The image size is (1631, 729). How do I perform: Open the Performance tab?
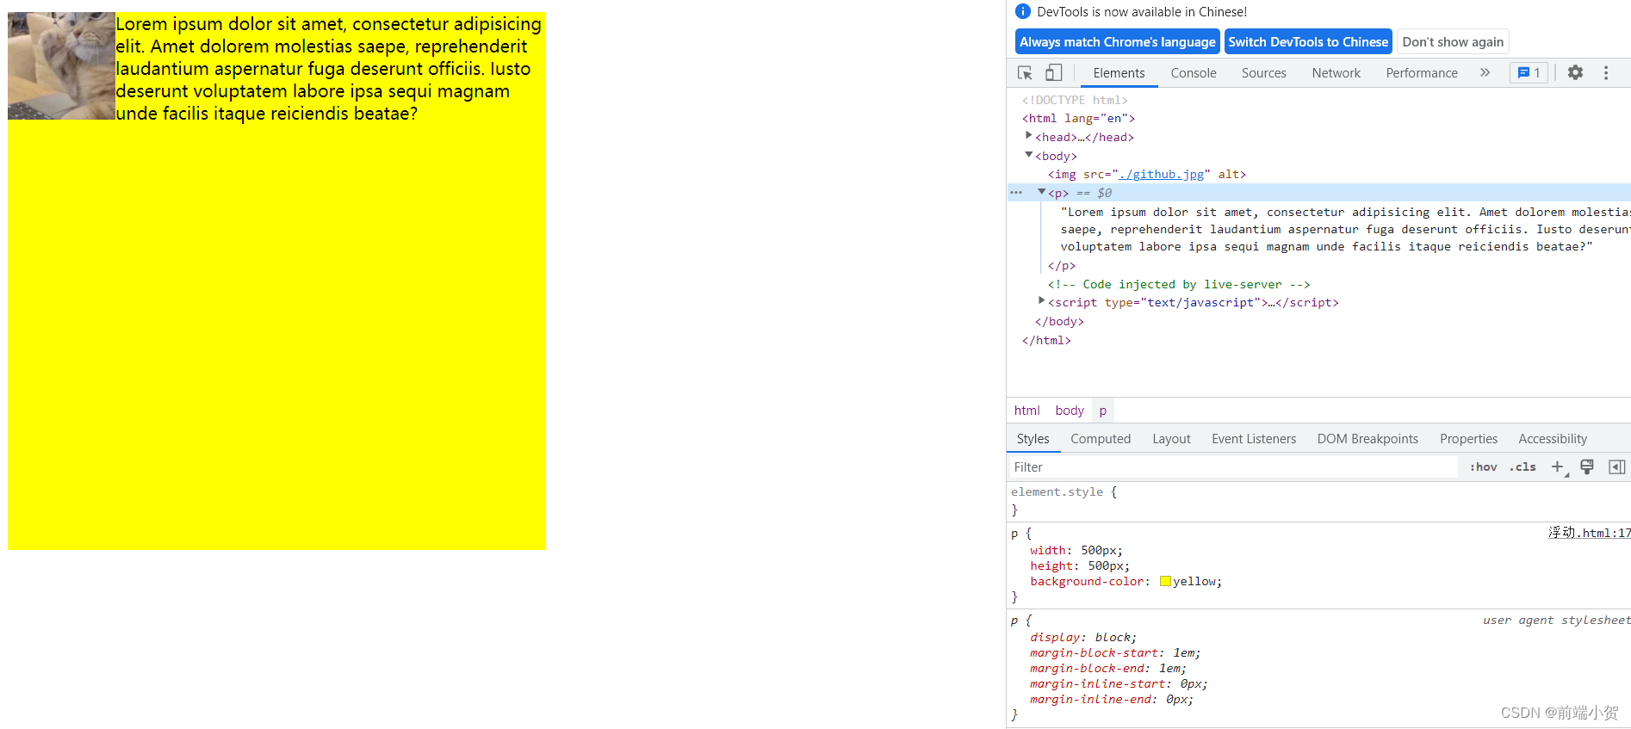tap(1422, 73)
